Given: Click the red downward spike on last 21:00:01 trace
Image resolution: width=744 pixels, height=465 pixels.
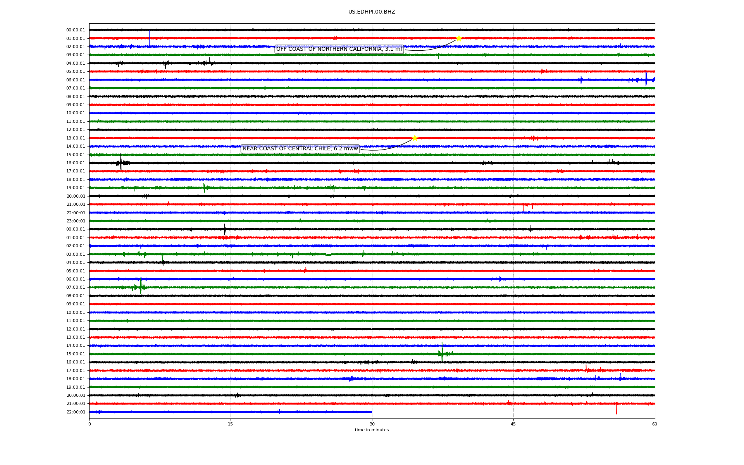Looking at the screenshot, I should pos(616,408).
